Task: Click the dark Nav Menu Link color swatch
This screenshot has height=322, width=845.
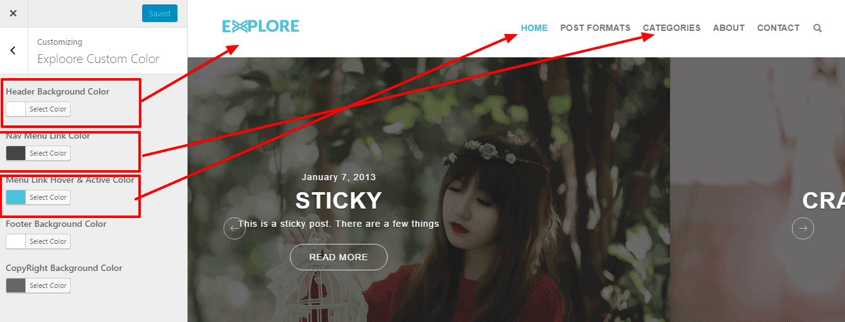Action: [x=16, y=153]
